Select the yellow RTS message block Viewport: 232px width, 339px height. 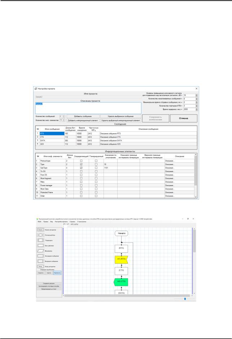click(x=121, y=259)
